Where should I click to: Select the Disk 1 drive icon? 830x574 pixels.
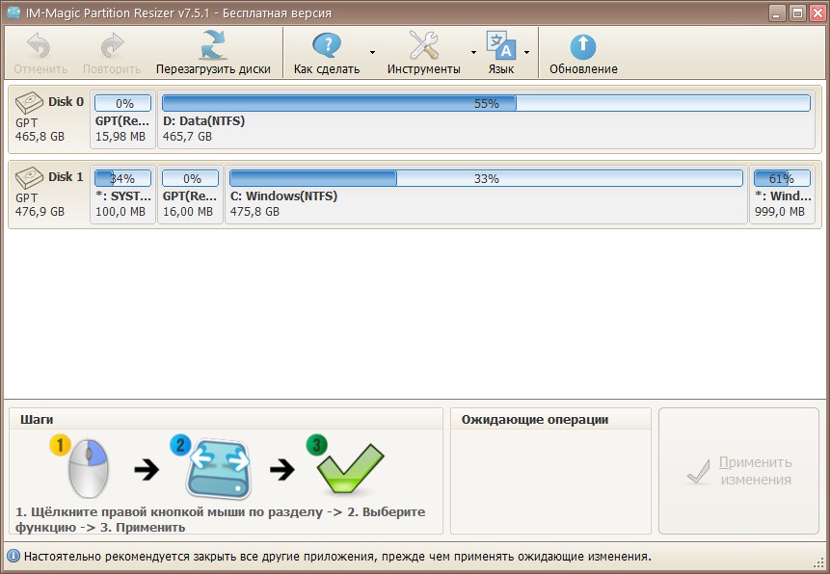pos(29,178)
